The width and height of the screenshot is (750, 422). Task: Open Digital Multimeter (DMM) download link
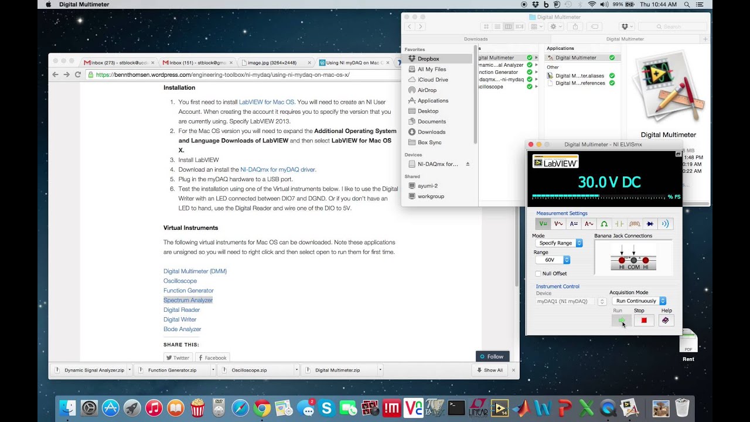coord(195,271)
